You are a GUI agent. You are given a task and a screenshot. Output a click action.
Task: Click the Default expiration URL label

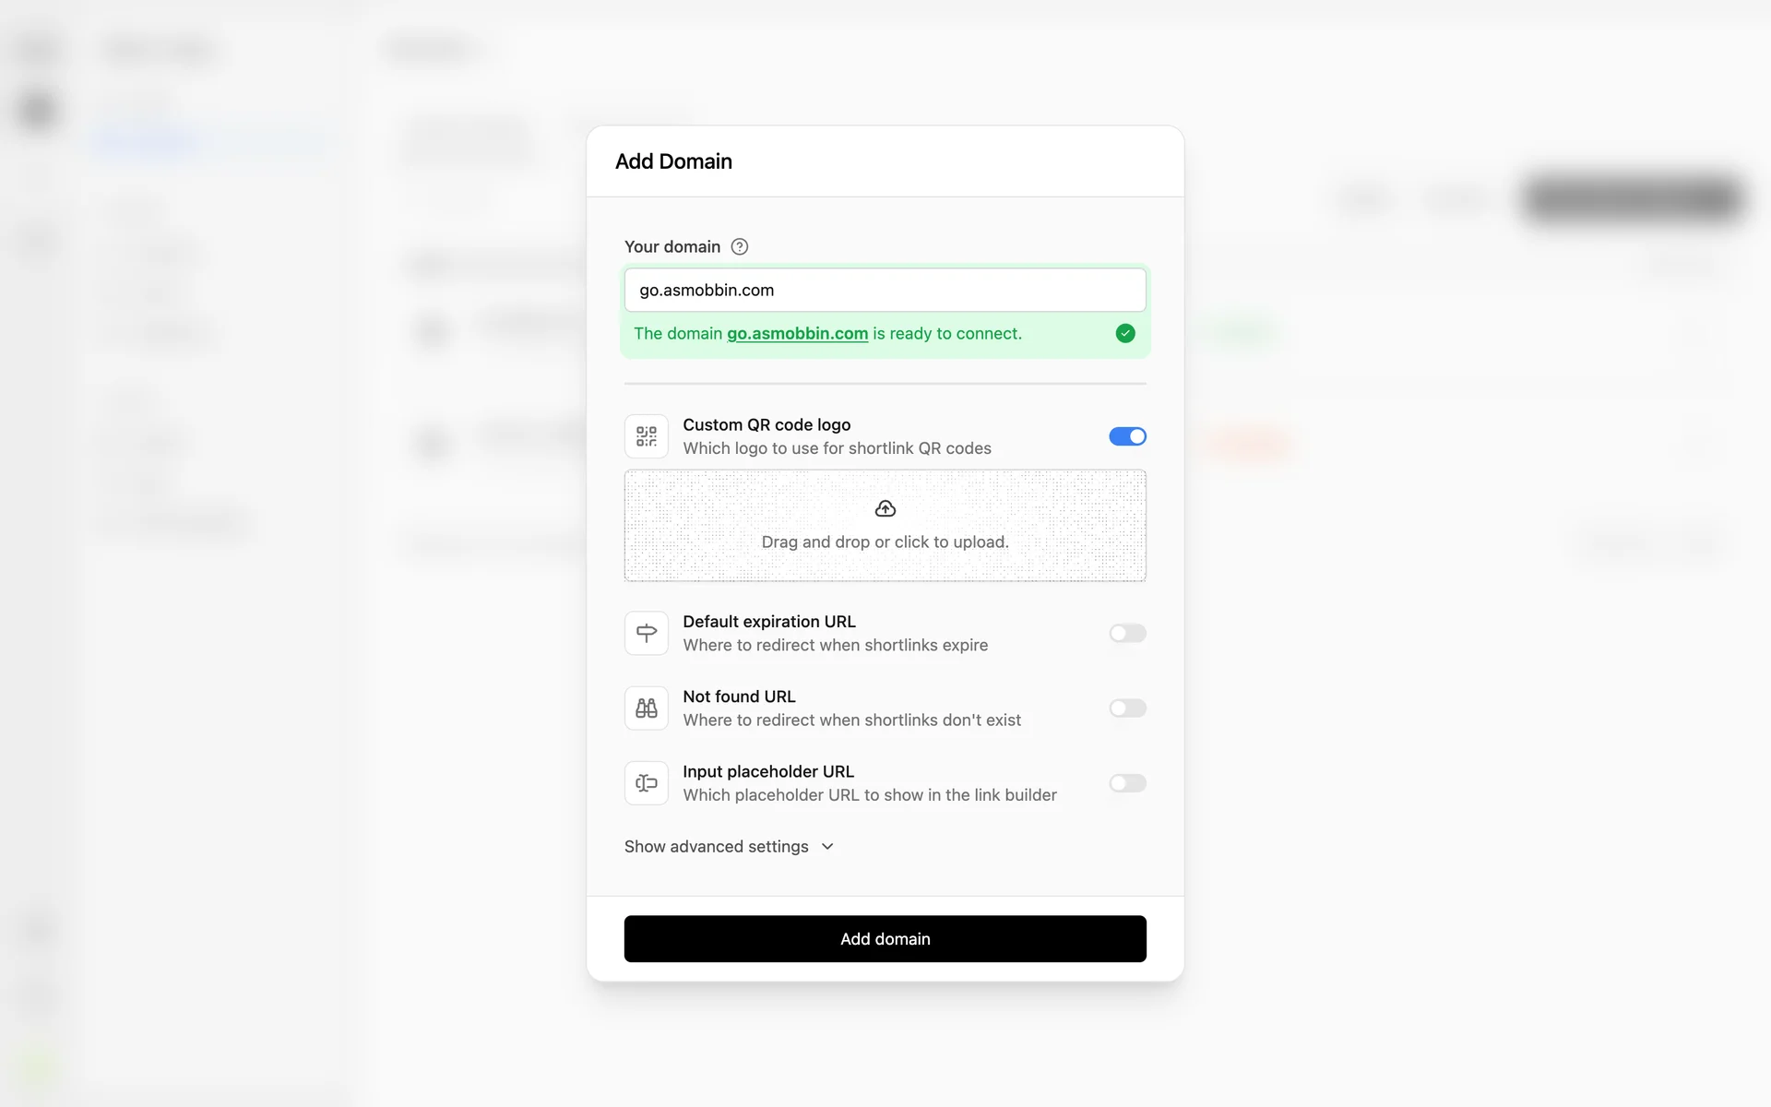[769, 622]
